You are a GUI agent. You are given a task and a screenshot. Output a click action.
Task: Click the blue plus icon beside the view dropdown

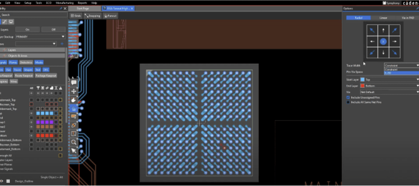[x=62, y=44]
